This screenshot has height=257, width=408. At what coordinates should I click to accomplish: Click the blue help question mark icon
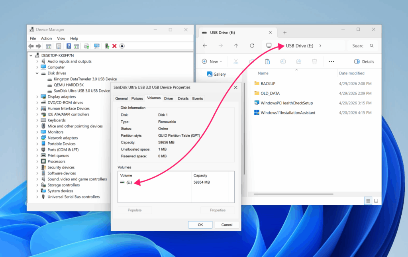[x=69, y=46]
